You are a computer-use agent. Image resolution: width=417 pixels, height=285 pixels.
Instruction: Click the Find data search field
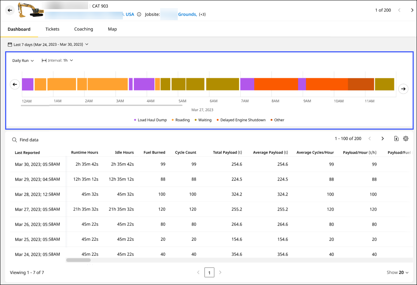[x=29, y=140]
